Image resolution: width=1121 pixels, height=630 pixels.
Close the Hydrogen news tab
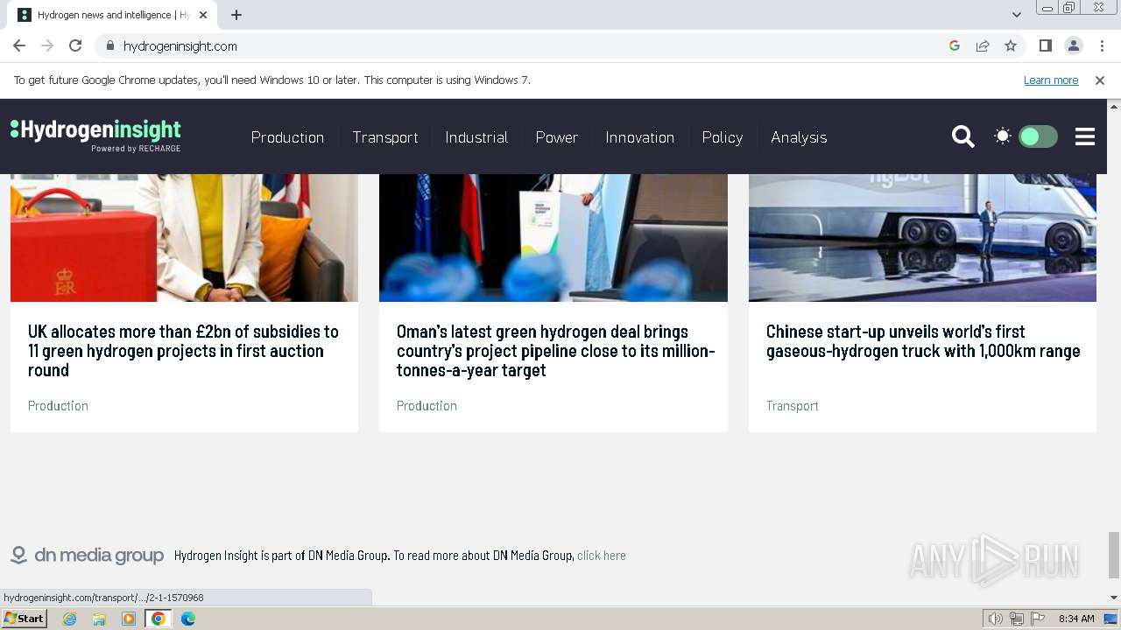click(x=203, y=15)
